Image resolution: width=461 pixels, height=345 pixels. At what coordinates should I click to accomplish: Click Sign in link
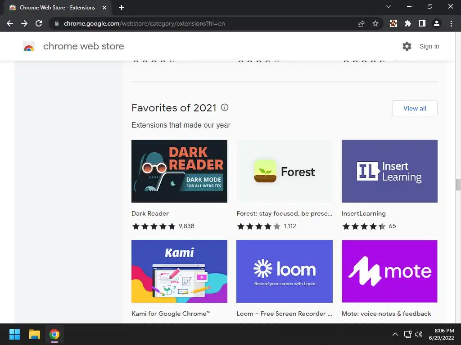pos(429,46)
